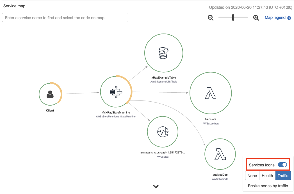Screen dimensions: 294x194
Task: Click the AWS::DynamoDB::Table text
Action: [x=164, y=82]
